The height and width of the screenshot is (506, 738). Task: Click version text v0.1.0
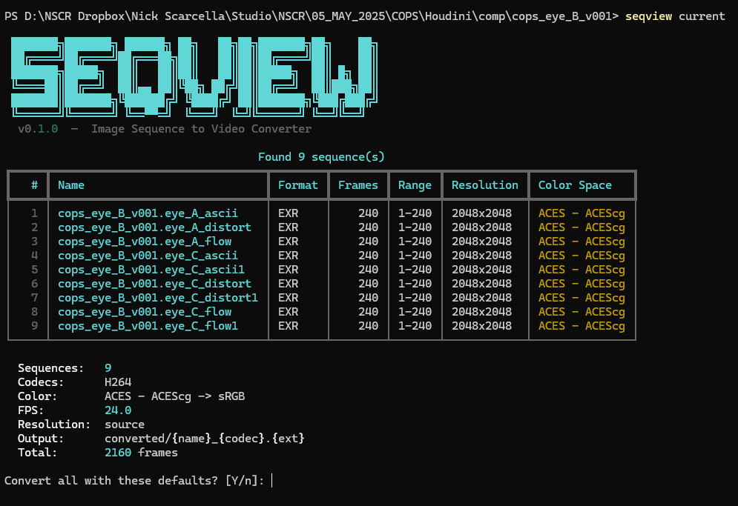[x=38, y=129]
